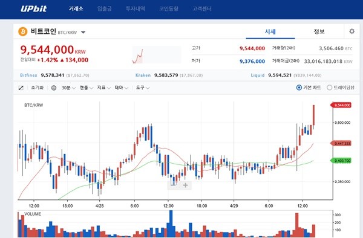The width and height of the screenshot is (363, 238).
Task: Open the 투자내역 menu
Action: pyautogui.click(x=136, y=9)
